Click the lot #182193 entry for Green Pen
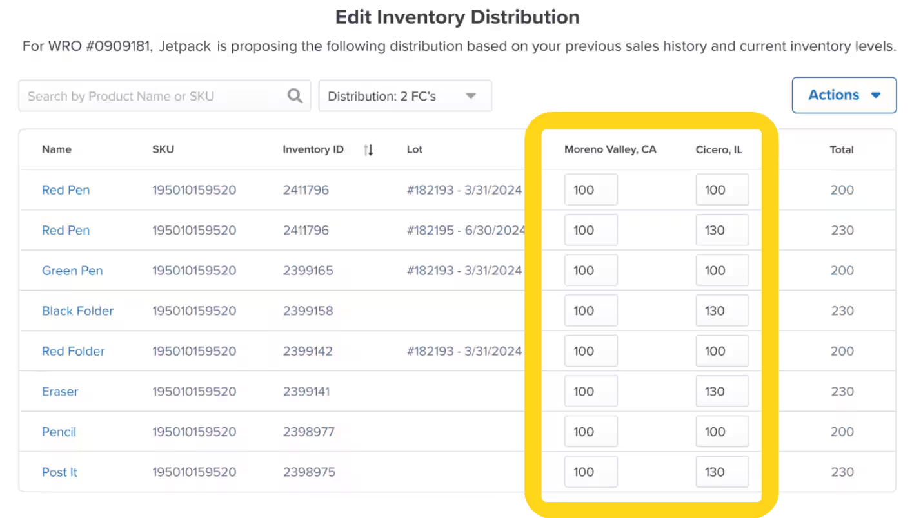 coord(464,271)
